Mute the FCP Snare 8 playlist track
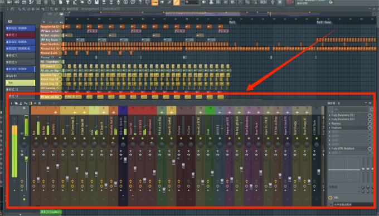This screenshot has height=216, width=379. coord(60,66)
